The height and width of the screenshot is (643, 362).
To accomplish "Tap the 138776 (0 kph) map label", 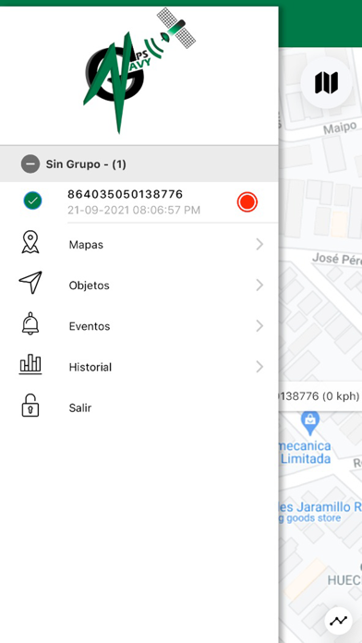I will tap(320, 396).
